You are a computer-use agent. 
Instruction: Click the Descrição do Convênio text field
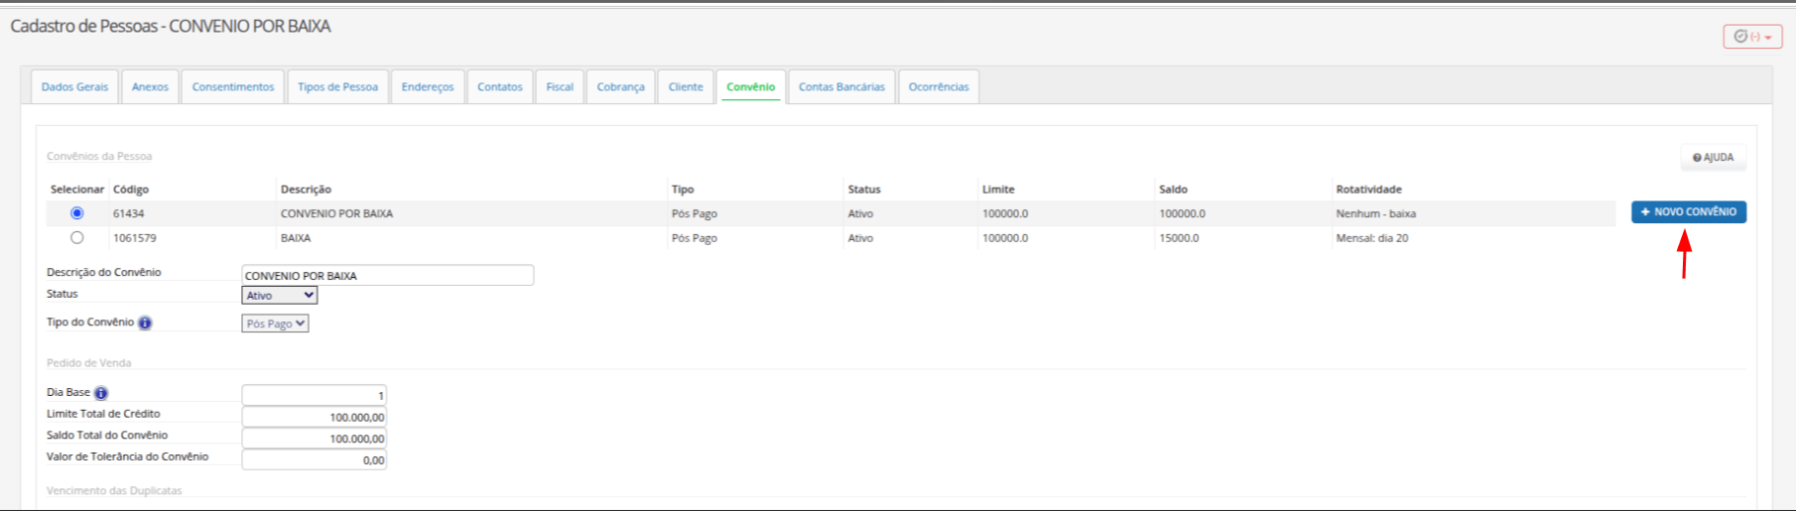388,275
